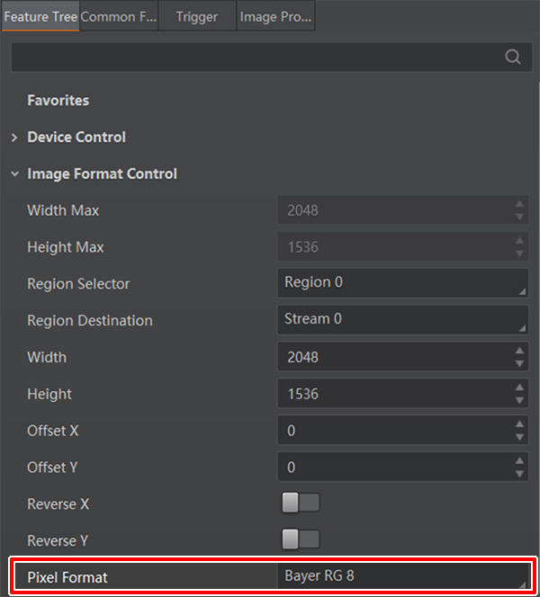This screenshot has height=597, width=540.
Task: Switch to the Trigger tab
Action: click(x=197, y=16)
